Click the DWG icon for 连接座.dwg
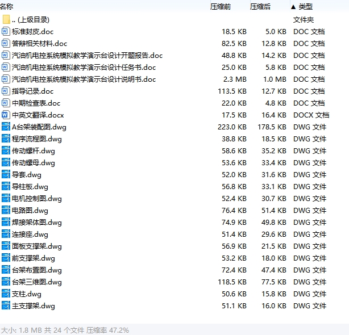 (x=6, y=235)
